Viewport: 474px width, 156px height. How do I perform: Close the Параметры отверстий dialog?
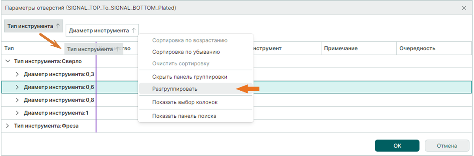pos(464,7)
